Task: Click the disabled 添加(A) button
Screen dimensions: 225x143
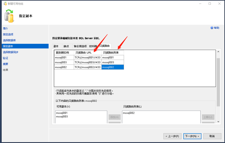Action: pos(114,117)
